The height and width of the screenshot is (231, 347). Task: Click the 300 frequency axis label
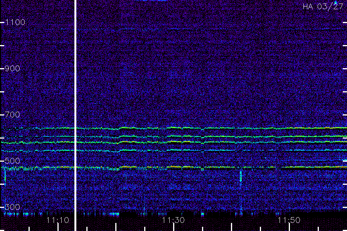pyautogui.click(x=12, y=207)
